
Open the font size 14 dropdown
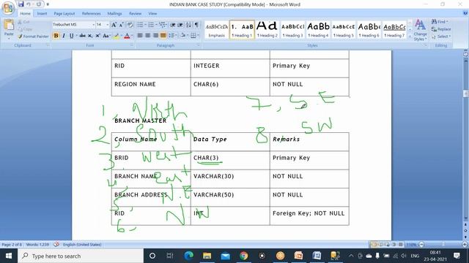(x=108, y=25)
